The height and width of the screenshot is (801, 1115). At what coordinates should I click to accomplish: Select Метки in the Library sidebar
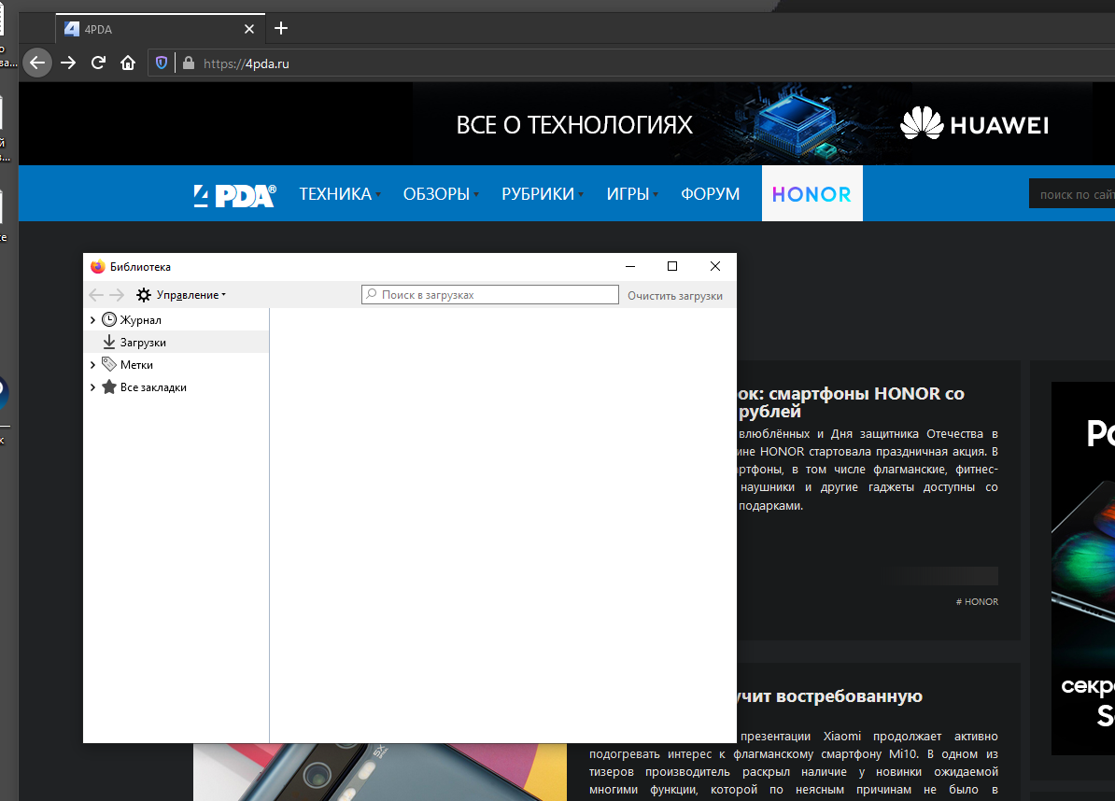pos(135,365)
